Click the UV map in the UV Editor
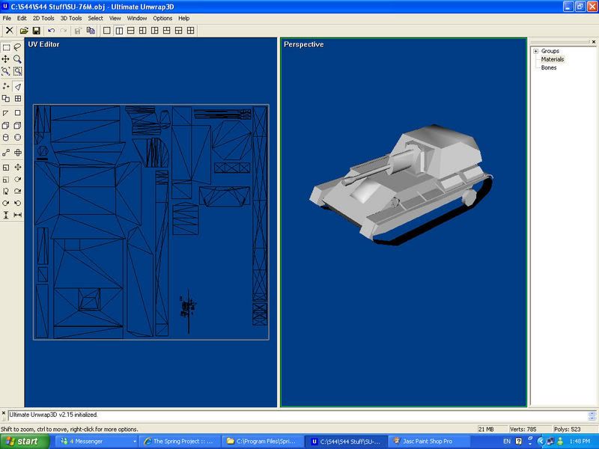The image size is (599, 449). point(151,222)
